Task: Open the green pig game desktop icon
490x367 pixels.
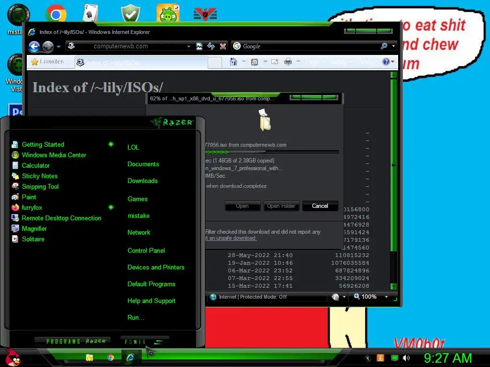Action: [168, 13]
